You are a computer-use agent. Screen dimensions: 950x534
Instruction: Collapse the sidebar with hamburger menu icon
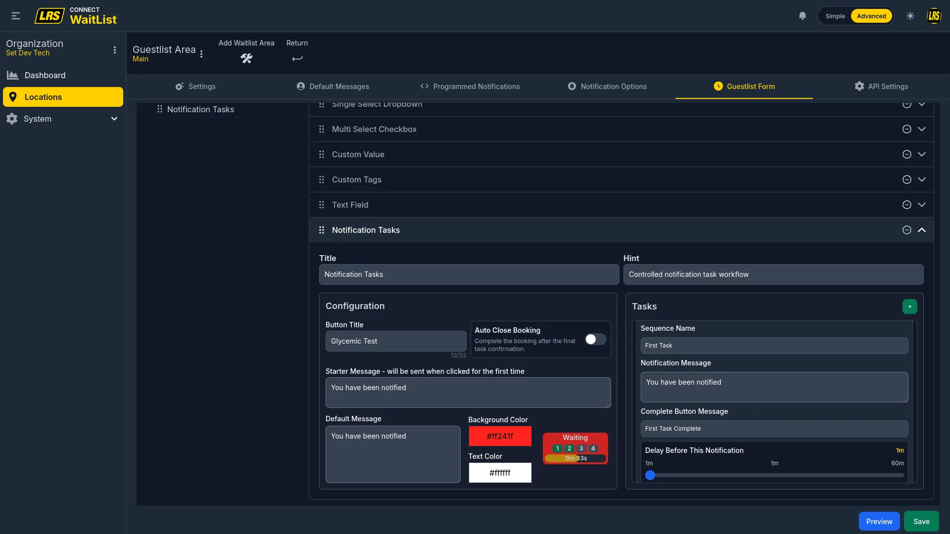coord(16,16)
